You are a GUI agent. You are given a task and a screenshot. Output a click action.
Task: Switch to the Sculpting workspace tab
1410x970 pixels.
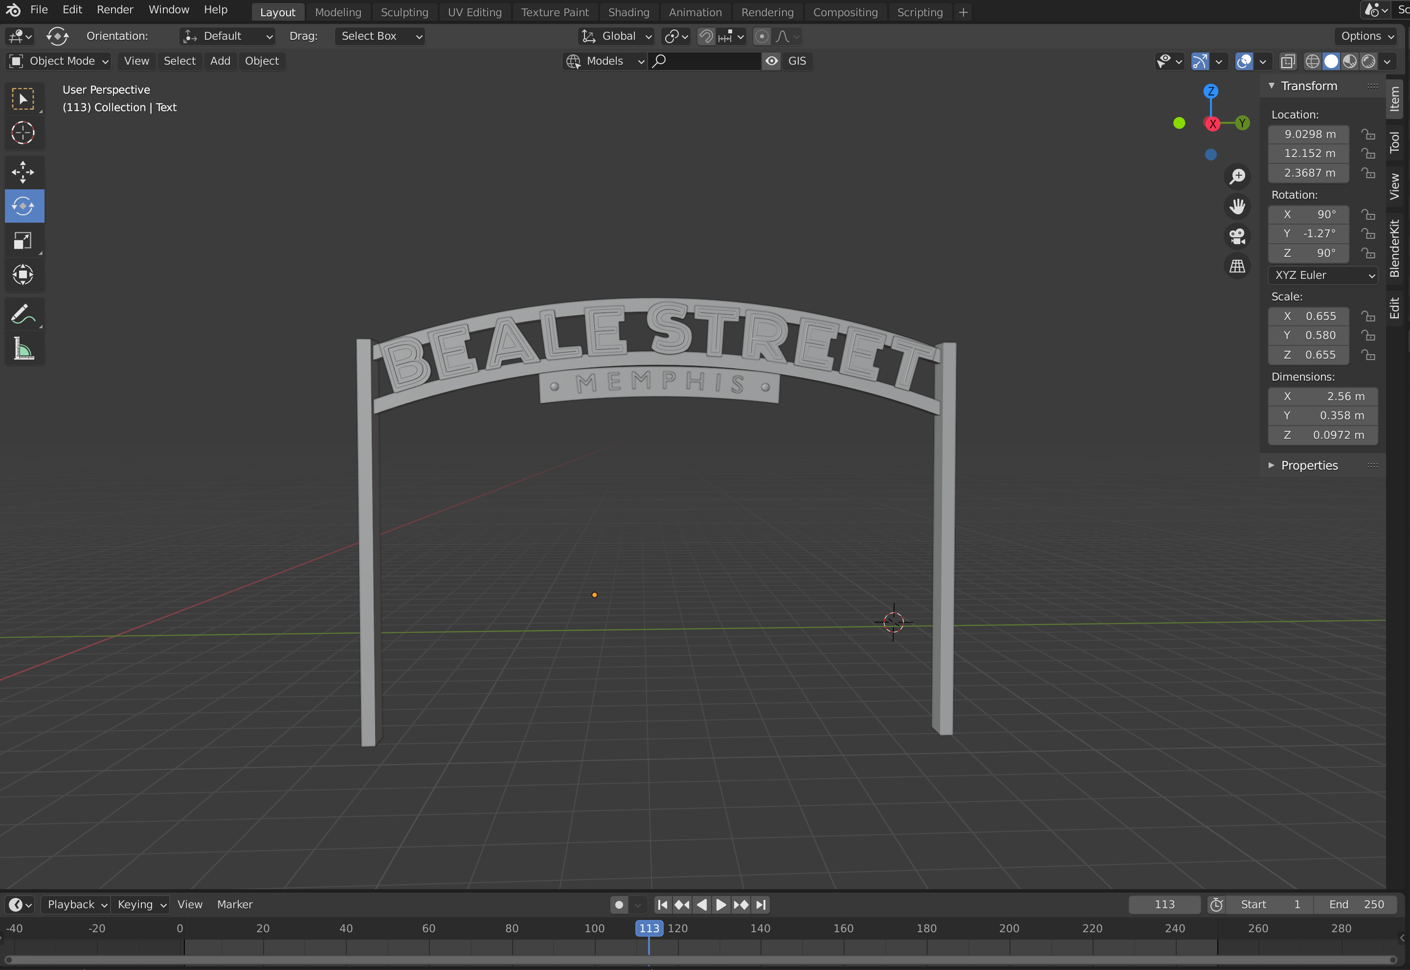404,12
